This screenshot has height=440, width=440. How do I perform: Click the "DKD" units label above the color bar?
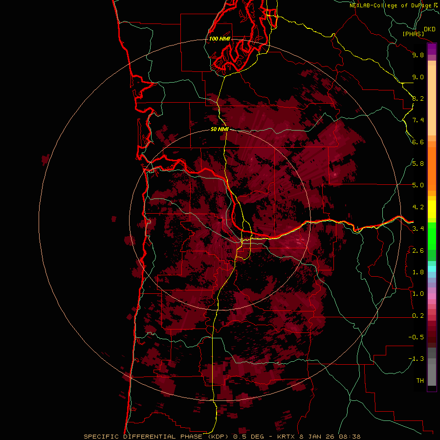[430, 29]
